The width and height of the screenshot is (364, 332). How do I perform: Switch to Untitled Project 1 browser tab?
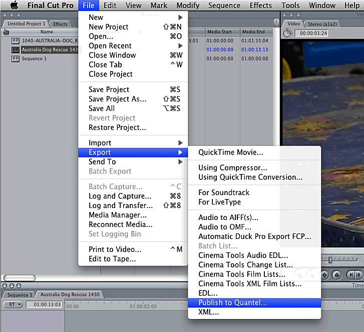pyautogui.click(x=26, y=24)
